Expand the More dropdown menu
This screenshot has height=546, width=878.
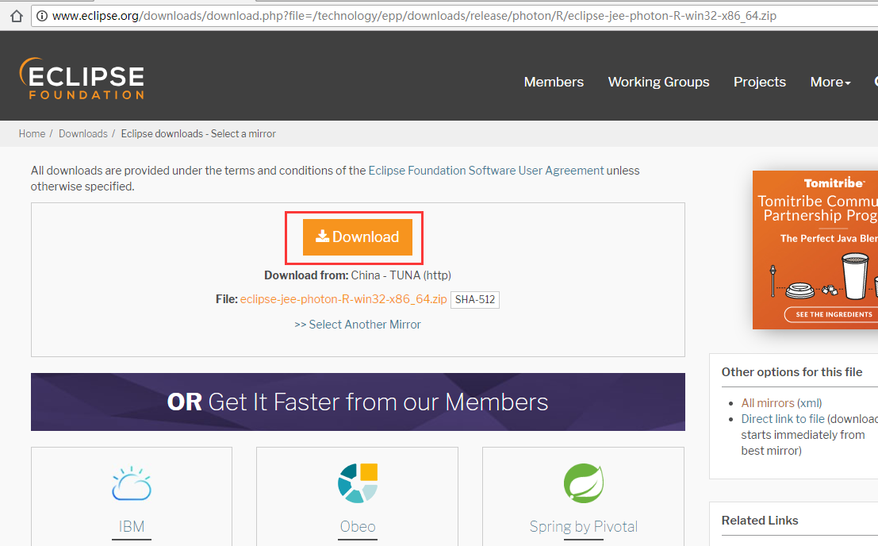830,82
